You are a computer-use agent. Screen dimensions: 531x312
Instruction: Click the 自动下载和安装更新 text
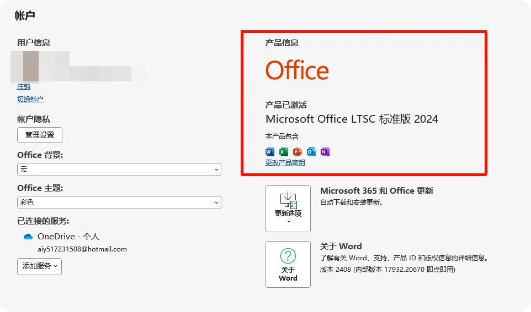pyautogui.click(x=352, y=202)
